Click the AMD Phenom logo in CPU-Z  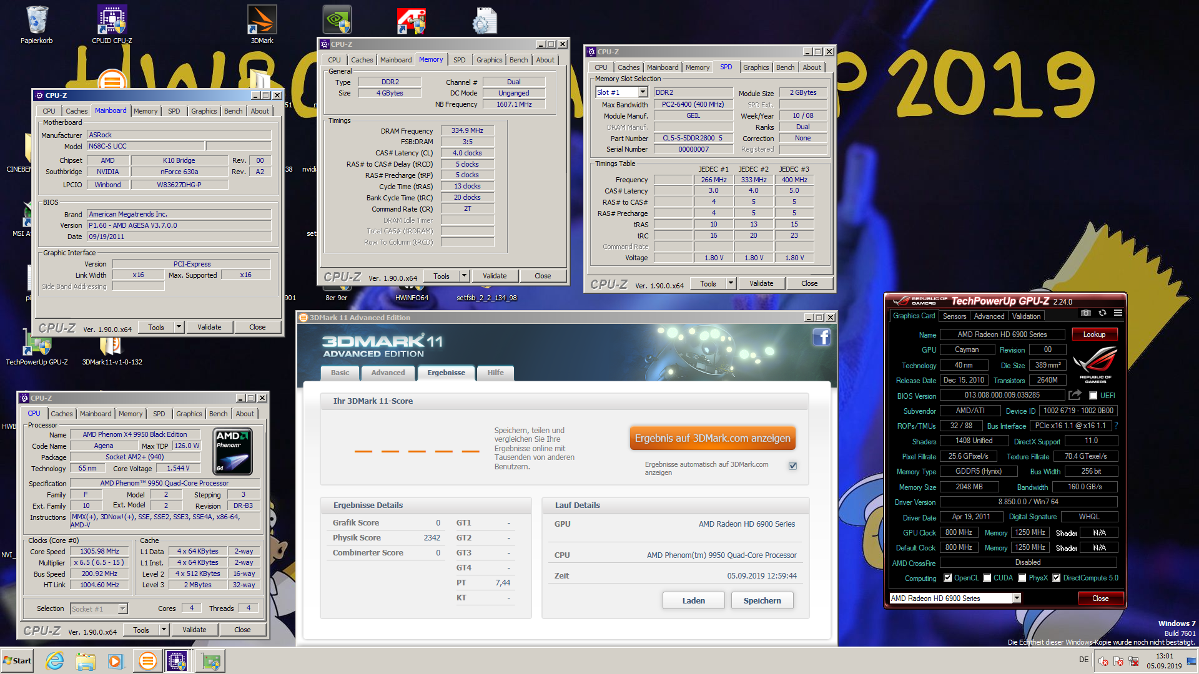(x=233, y=451)
